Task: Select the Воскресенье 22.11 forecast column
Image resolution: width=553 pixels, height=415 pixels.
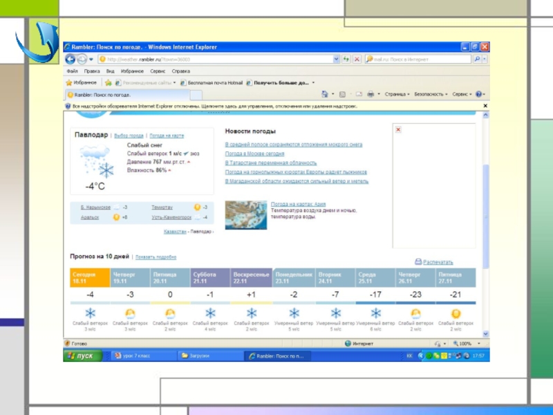Action: pos(251,278)
